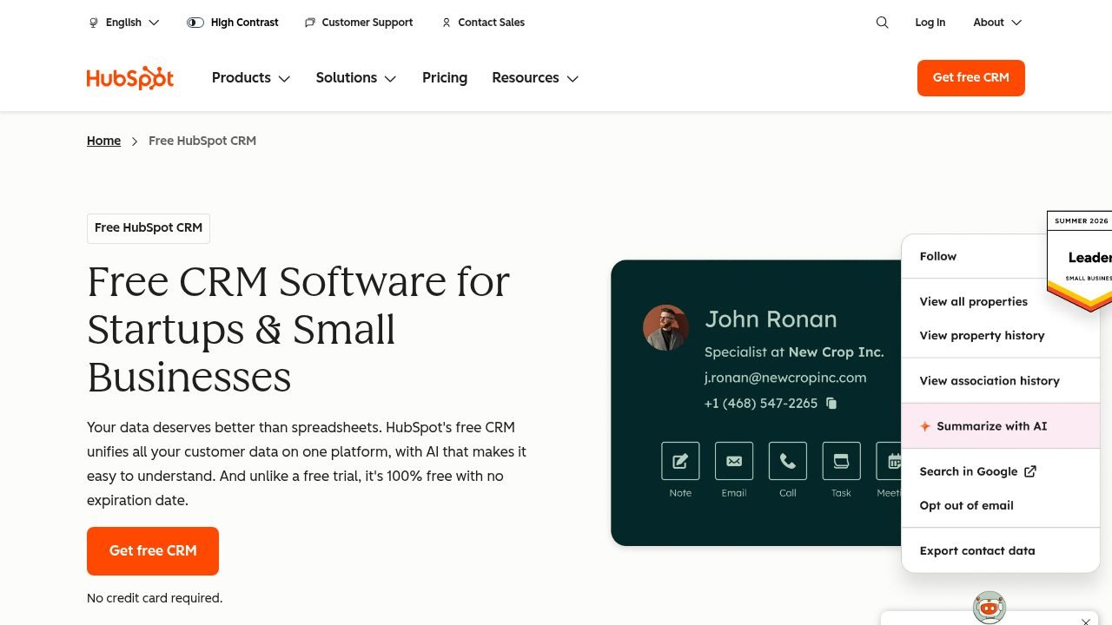Click the Call icon on contact card
Screen dimensions: 1112x625
click(788, 461)
